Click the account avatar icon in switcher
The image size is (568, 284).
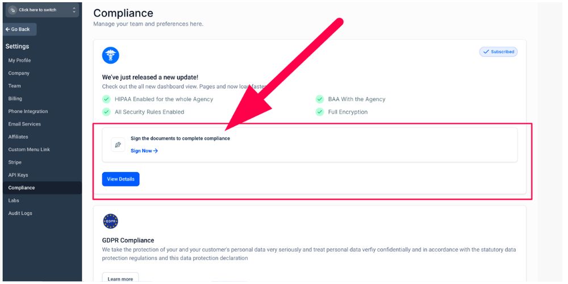pos(12,10)
